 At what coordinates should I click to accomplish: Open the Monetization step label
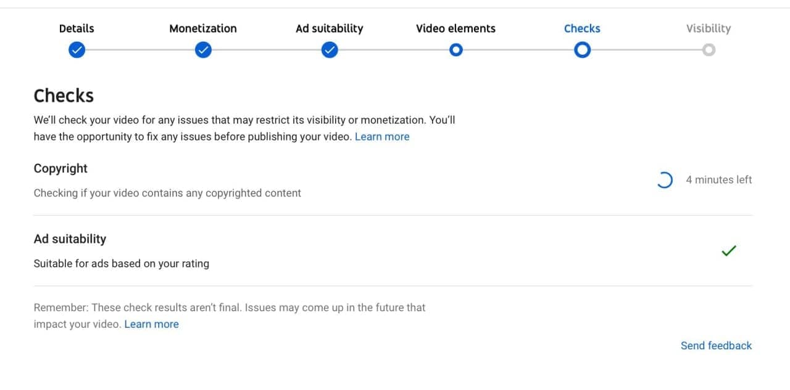203,28
